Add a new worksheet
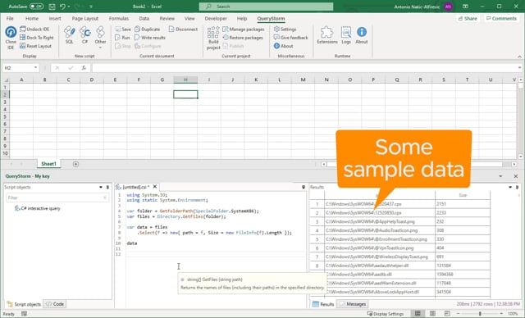525x318 pixels. [75, 164]
